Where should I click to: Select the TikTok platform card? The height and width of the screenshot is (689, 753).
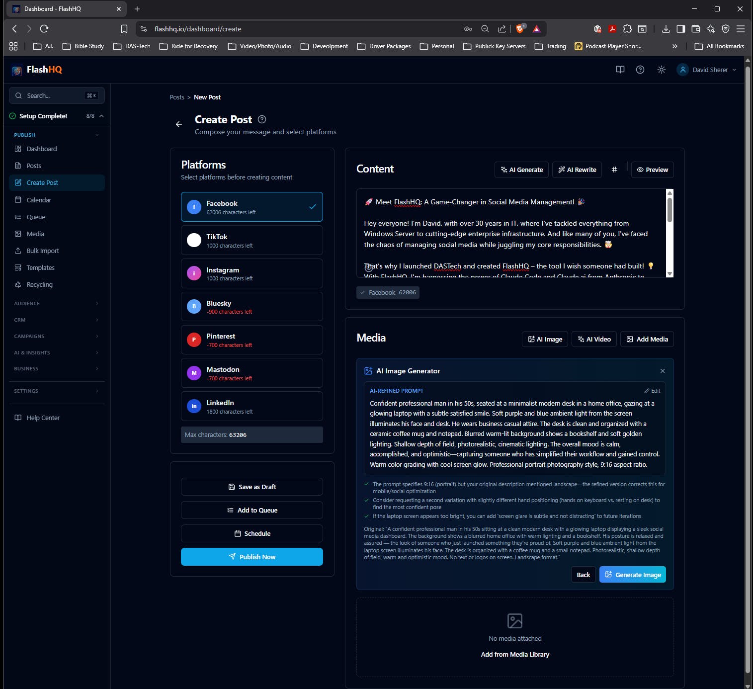coord(252,240)
